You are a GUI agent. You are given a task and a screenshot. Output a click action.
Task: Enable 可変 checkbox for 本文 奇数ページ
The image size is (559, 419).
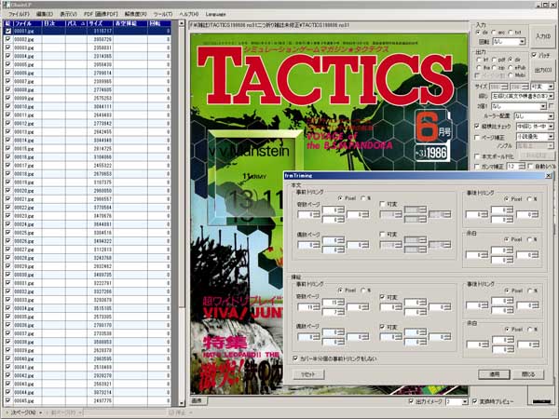click(x=383, y=204)
